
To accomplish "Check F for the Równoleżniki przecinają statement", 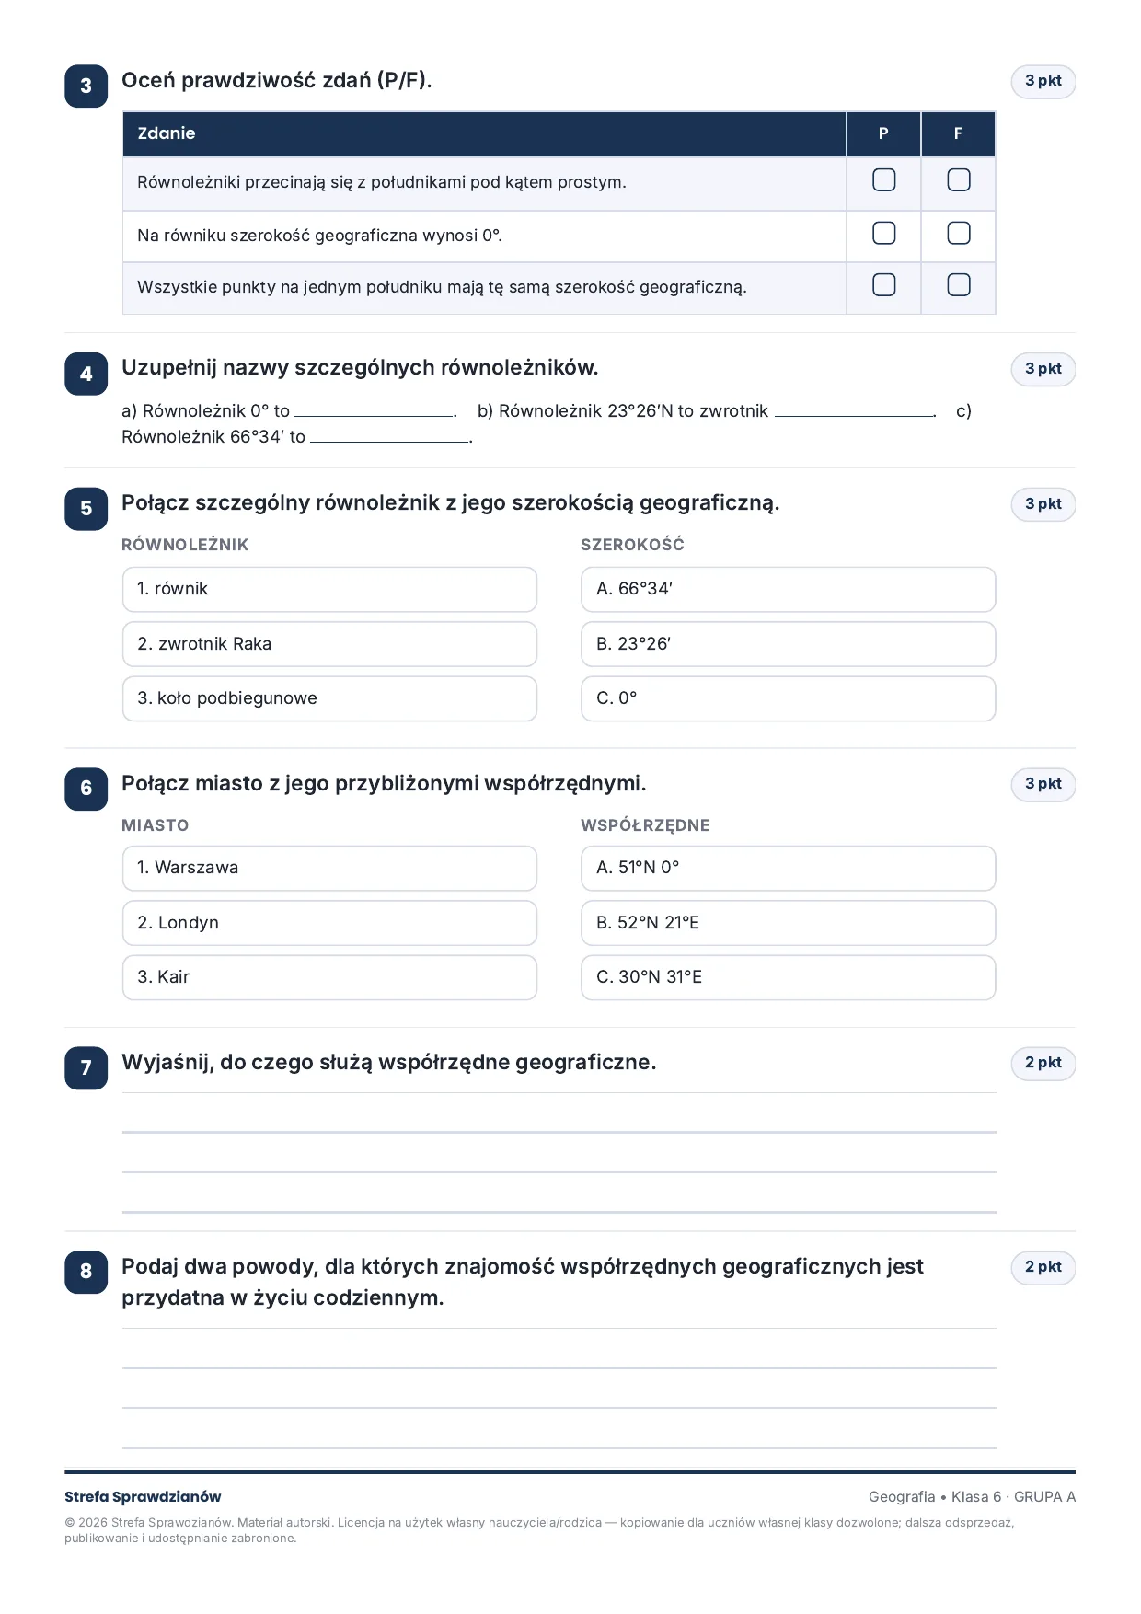I will tap(958, 179).
